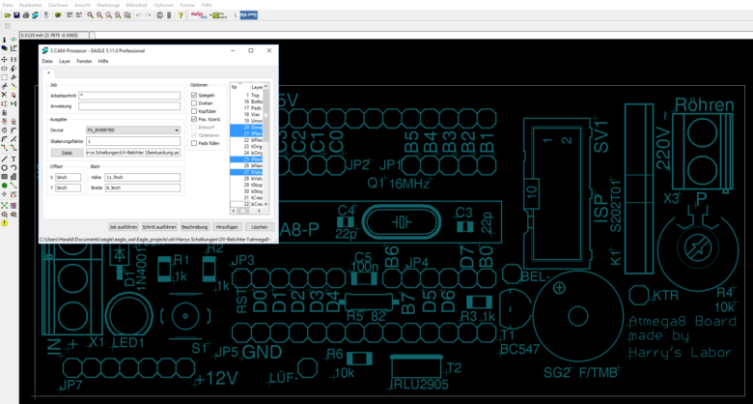This screenshot has height=404, width=753.
Task: Click the Anweisung input field
Action: click(129, 105)
